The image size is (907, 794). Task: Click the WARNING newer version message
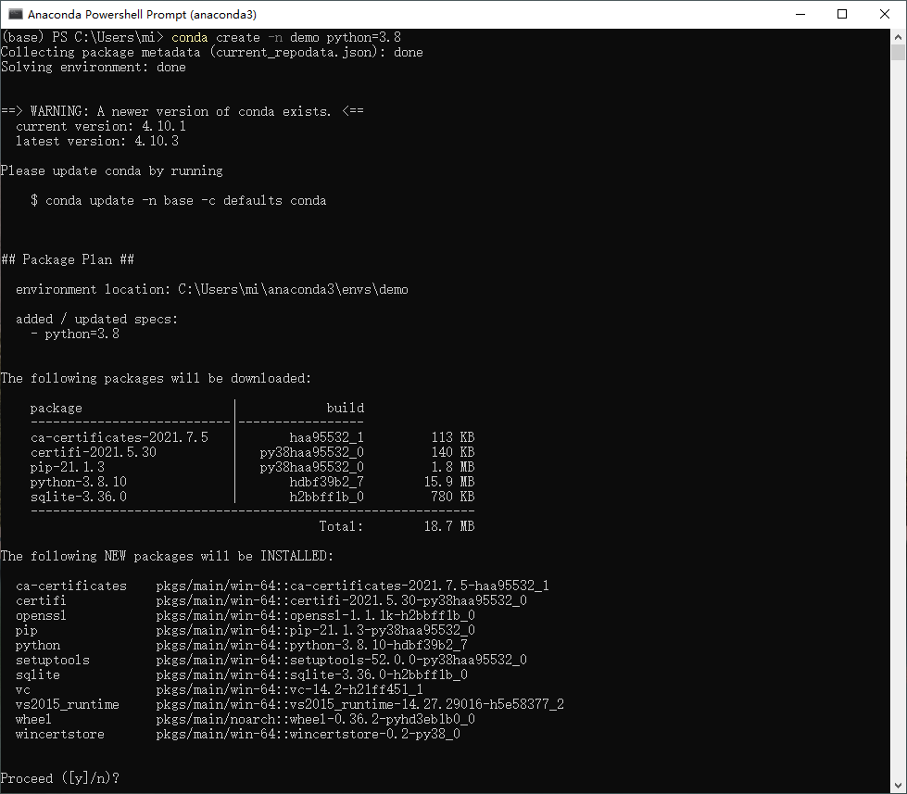point(182,111)
